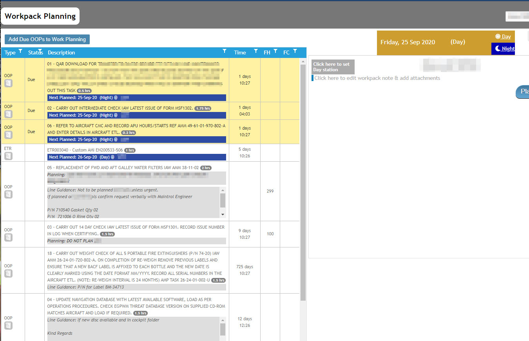Click 1 days 04:03 time cell
The image size is (529, 341).
[x=245, y=111]
